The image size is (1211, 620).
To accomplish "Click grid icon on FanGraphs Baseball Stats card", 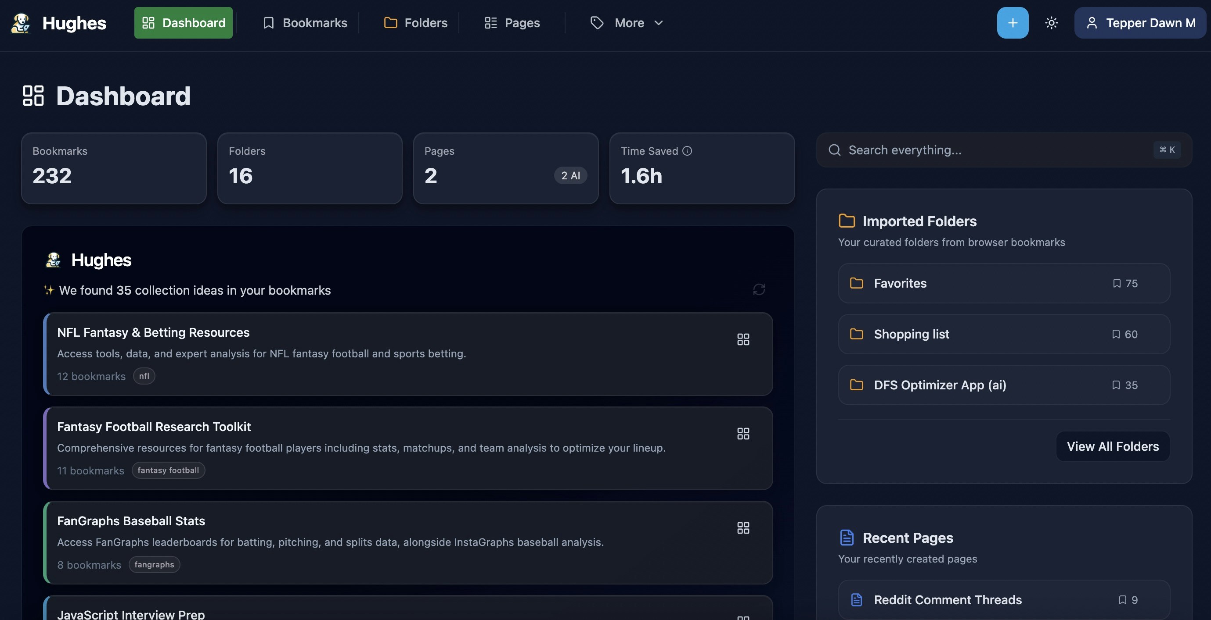I will click(743, 528).
